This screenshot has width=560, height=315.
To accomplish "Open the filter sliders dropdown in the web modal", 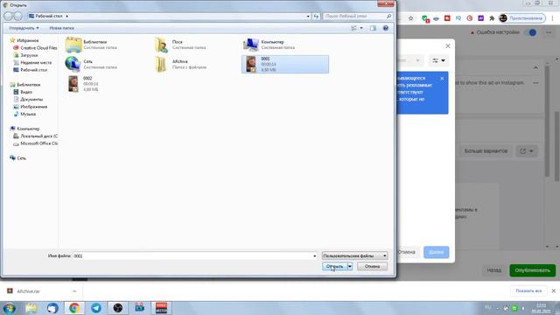I will point(438,60).
